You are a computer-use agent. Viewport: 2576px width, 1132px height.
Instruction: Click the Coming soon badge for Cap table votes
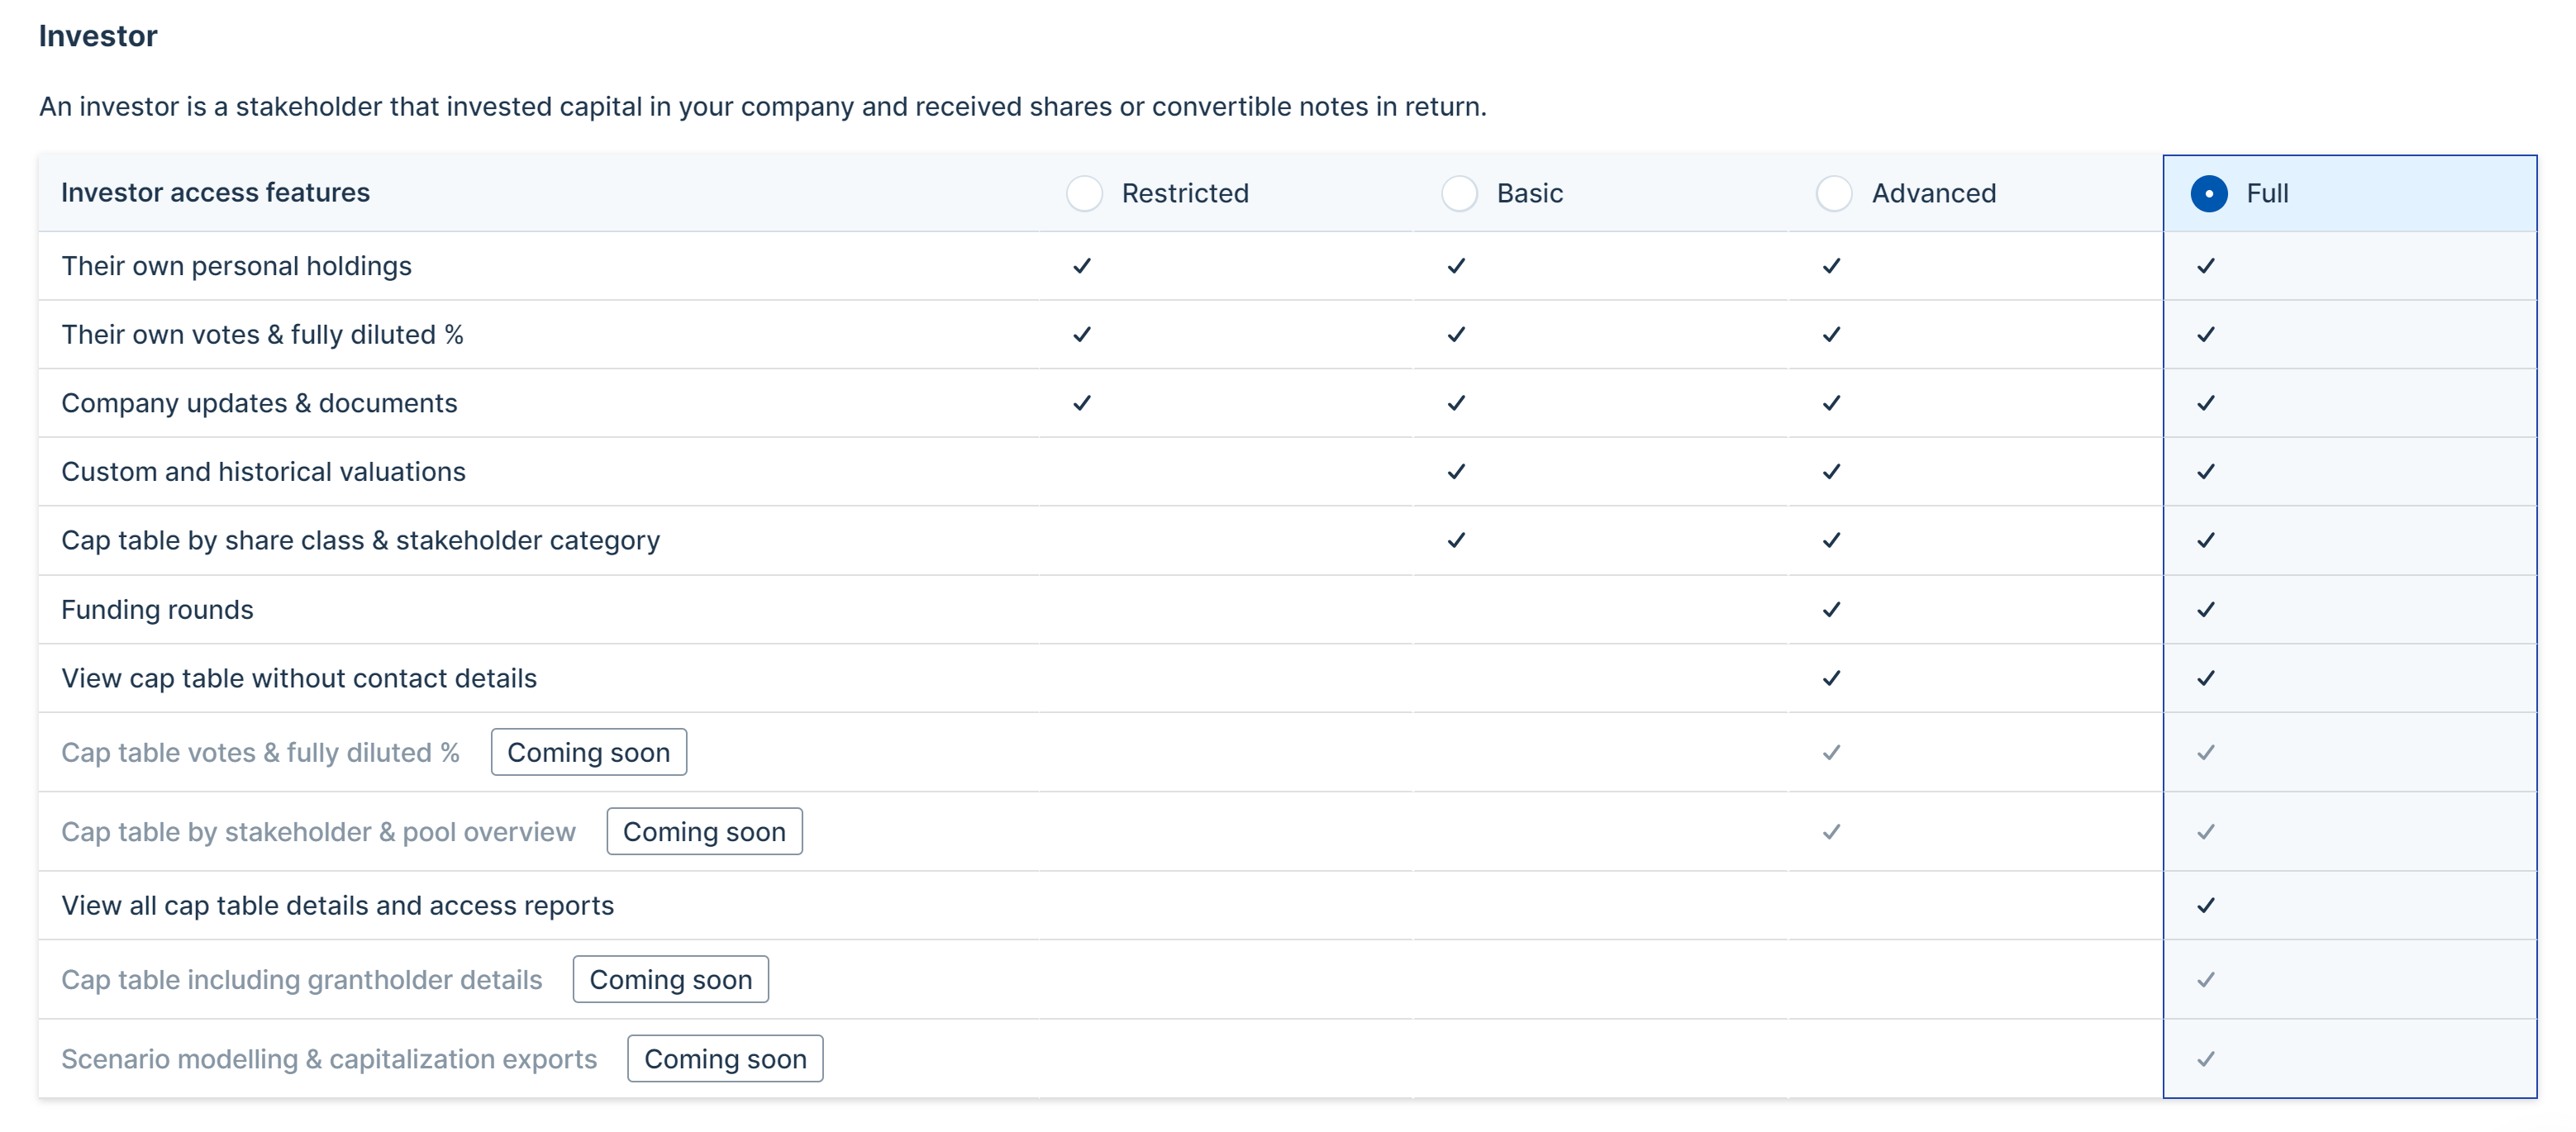coord(589,752)
